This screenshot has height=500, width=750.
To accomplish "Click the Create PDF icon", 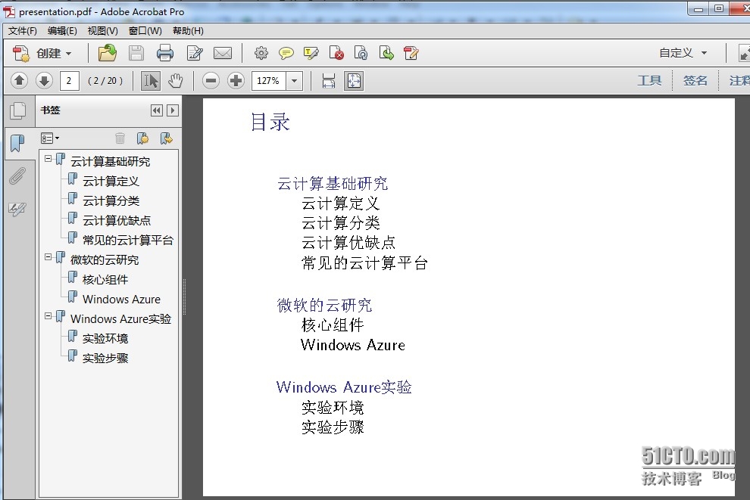I will pyautogui.click(x=21, y=53).
